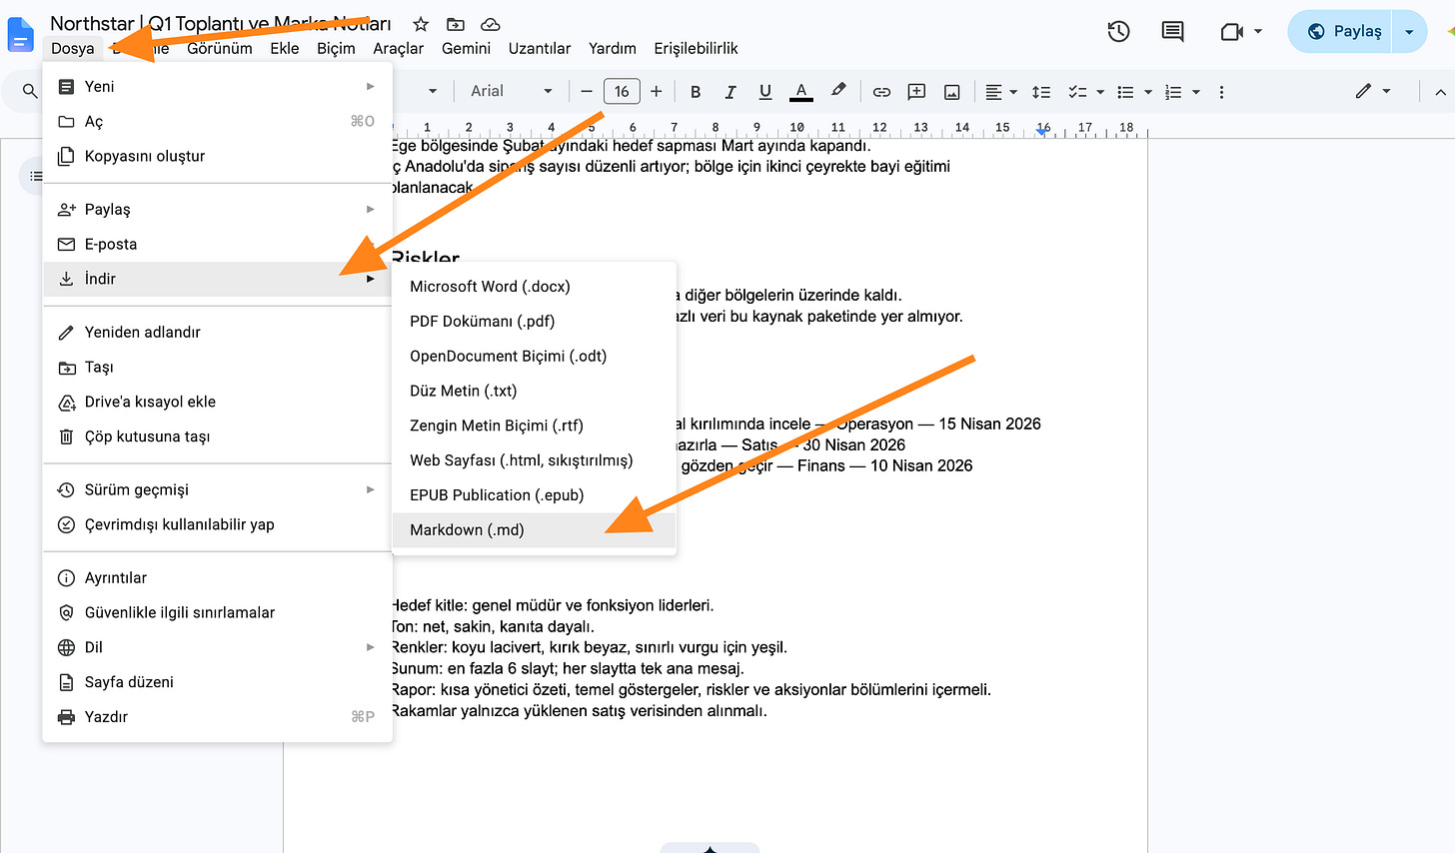Image resolution: width=1455 pixels, height=853 pixels.
Task: Open the comments panel icon
Action: click(x=1173, y=31)
